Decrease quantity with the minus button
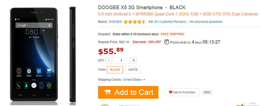261x106 pixels. pos(109,60)
